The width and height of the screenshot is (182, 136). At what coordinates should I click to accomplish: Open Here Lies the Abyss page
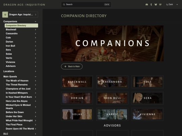point(21,101)
